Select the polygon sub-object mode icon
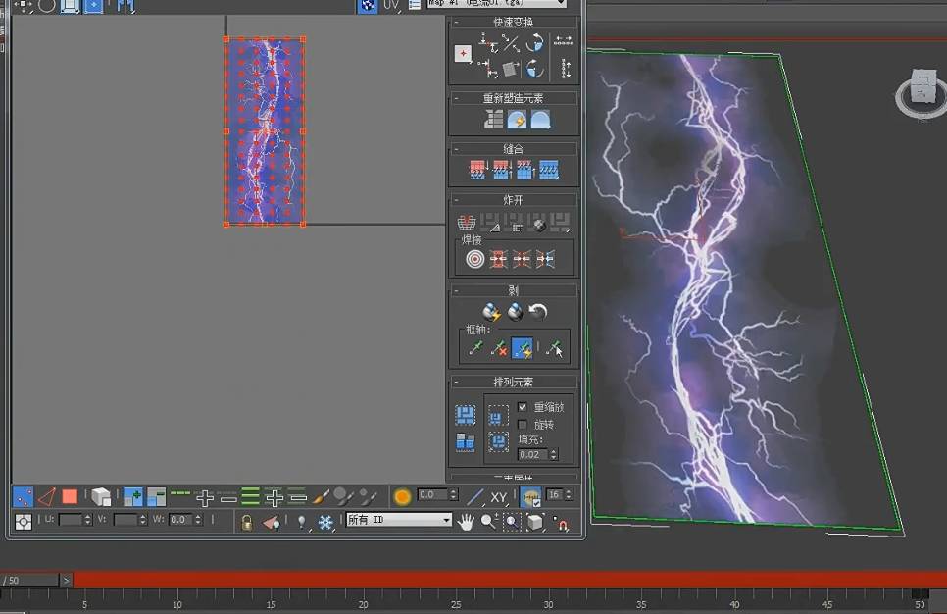This screenshot has width=947, height=614. (70, 496)
